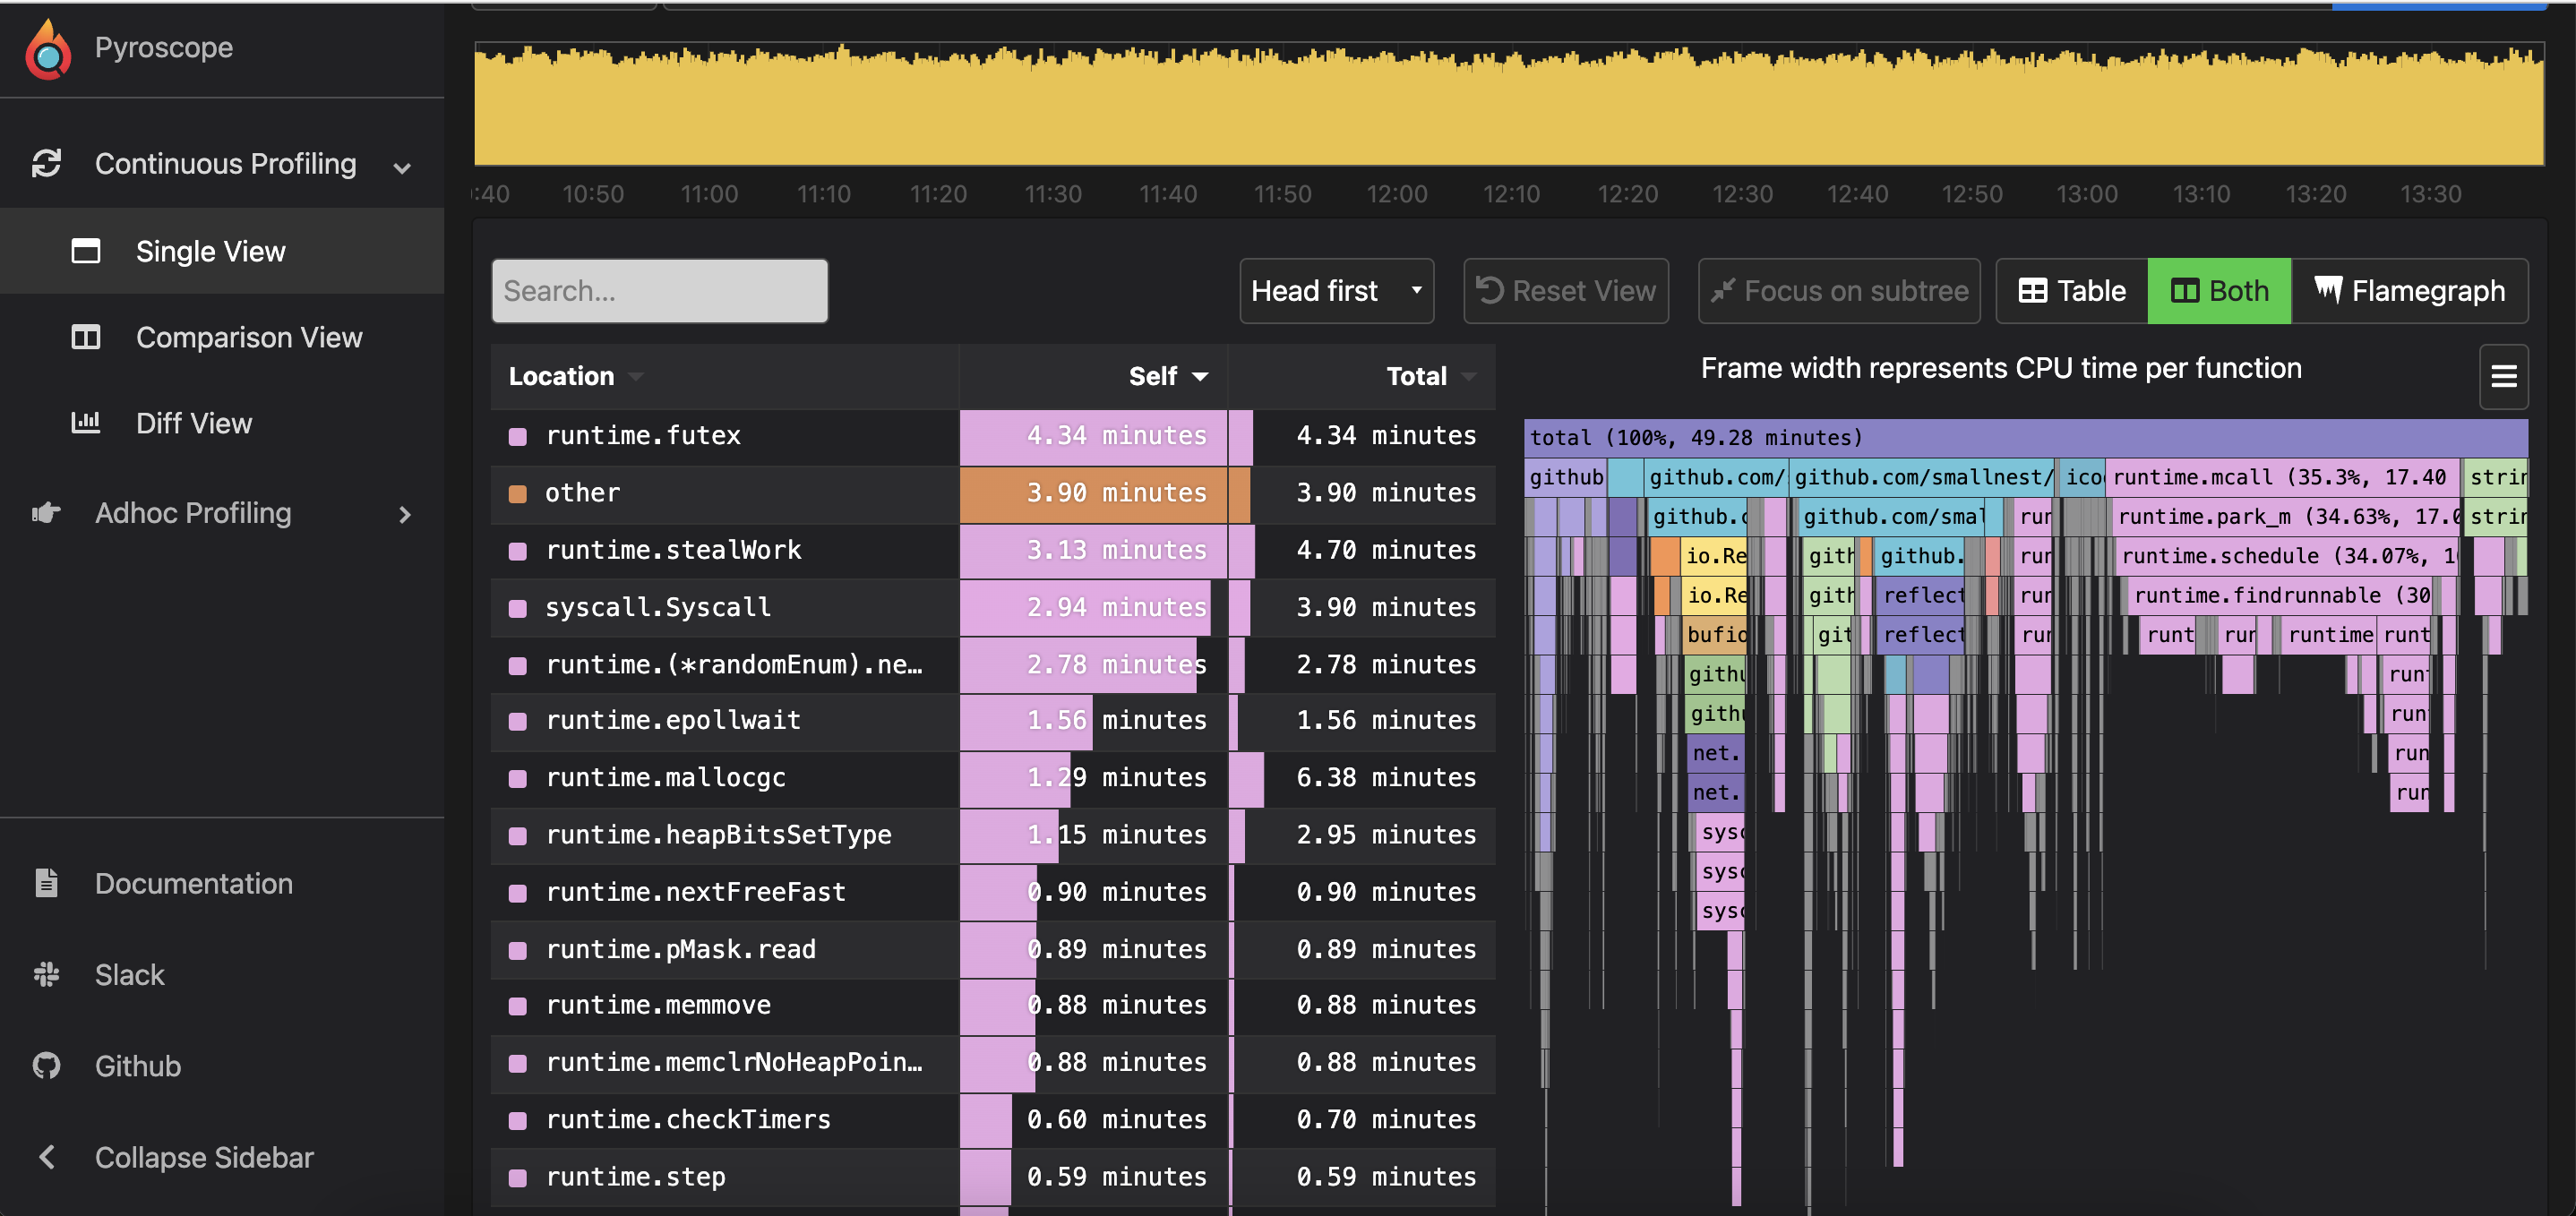Select Single View menu item
Screen dimensions: 2576x1216
click(210, 252)
